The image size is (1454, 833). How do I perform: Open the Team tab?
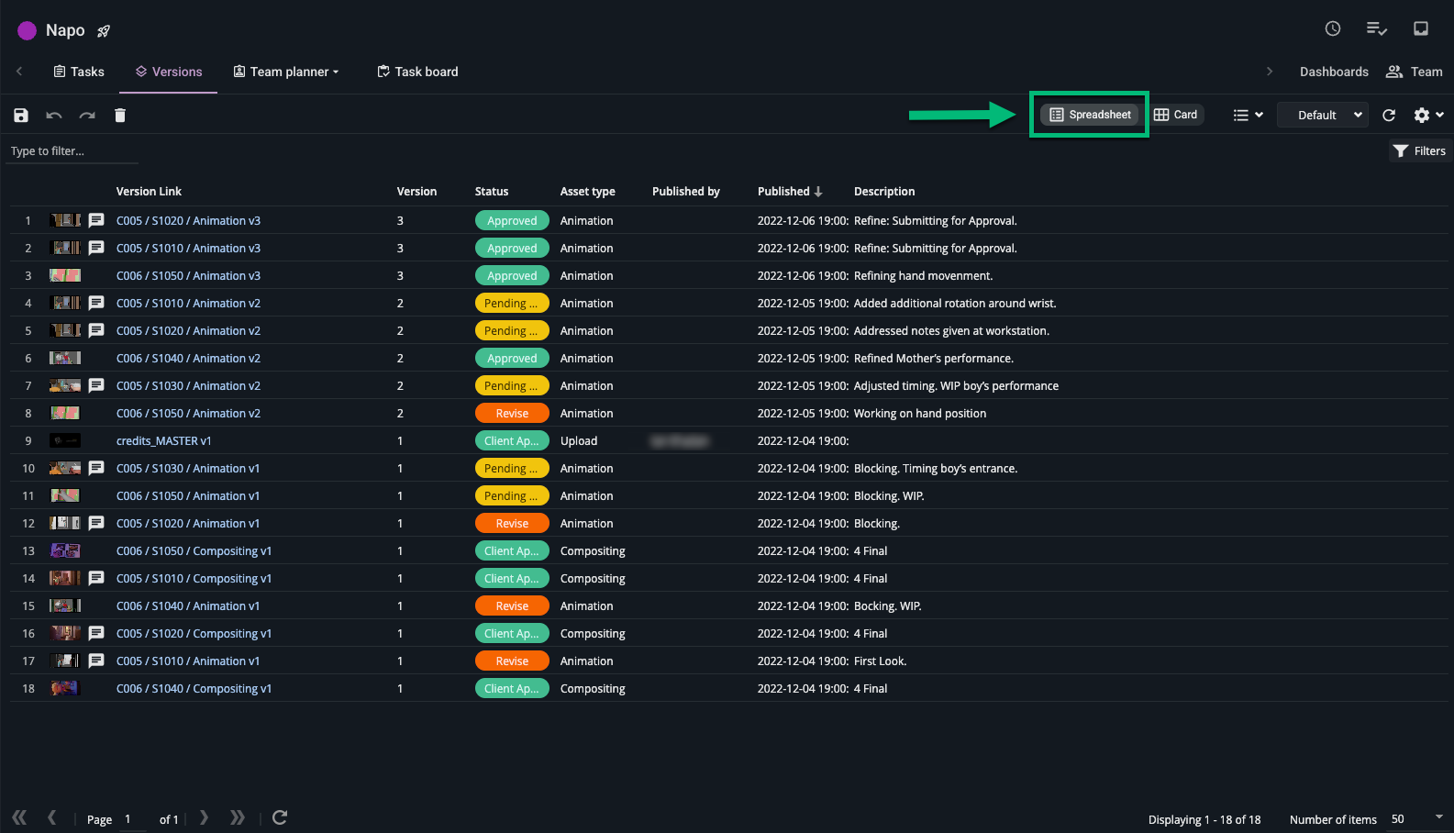click(1414, 72)
